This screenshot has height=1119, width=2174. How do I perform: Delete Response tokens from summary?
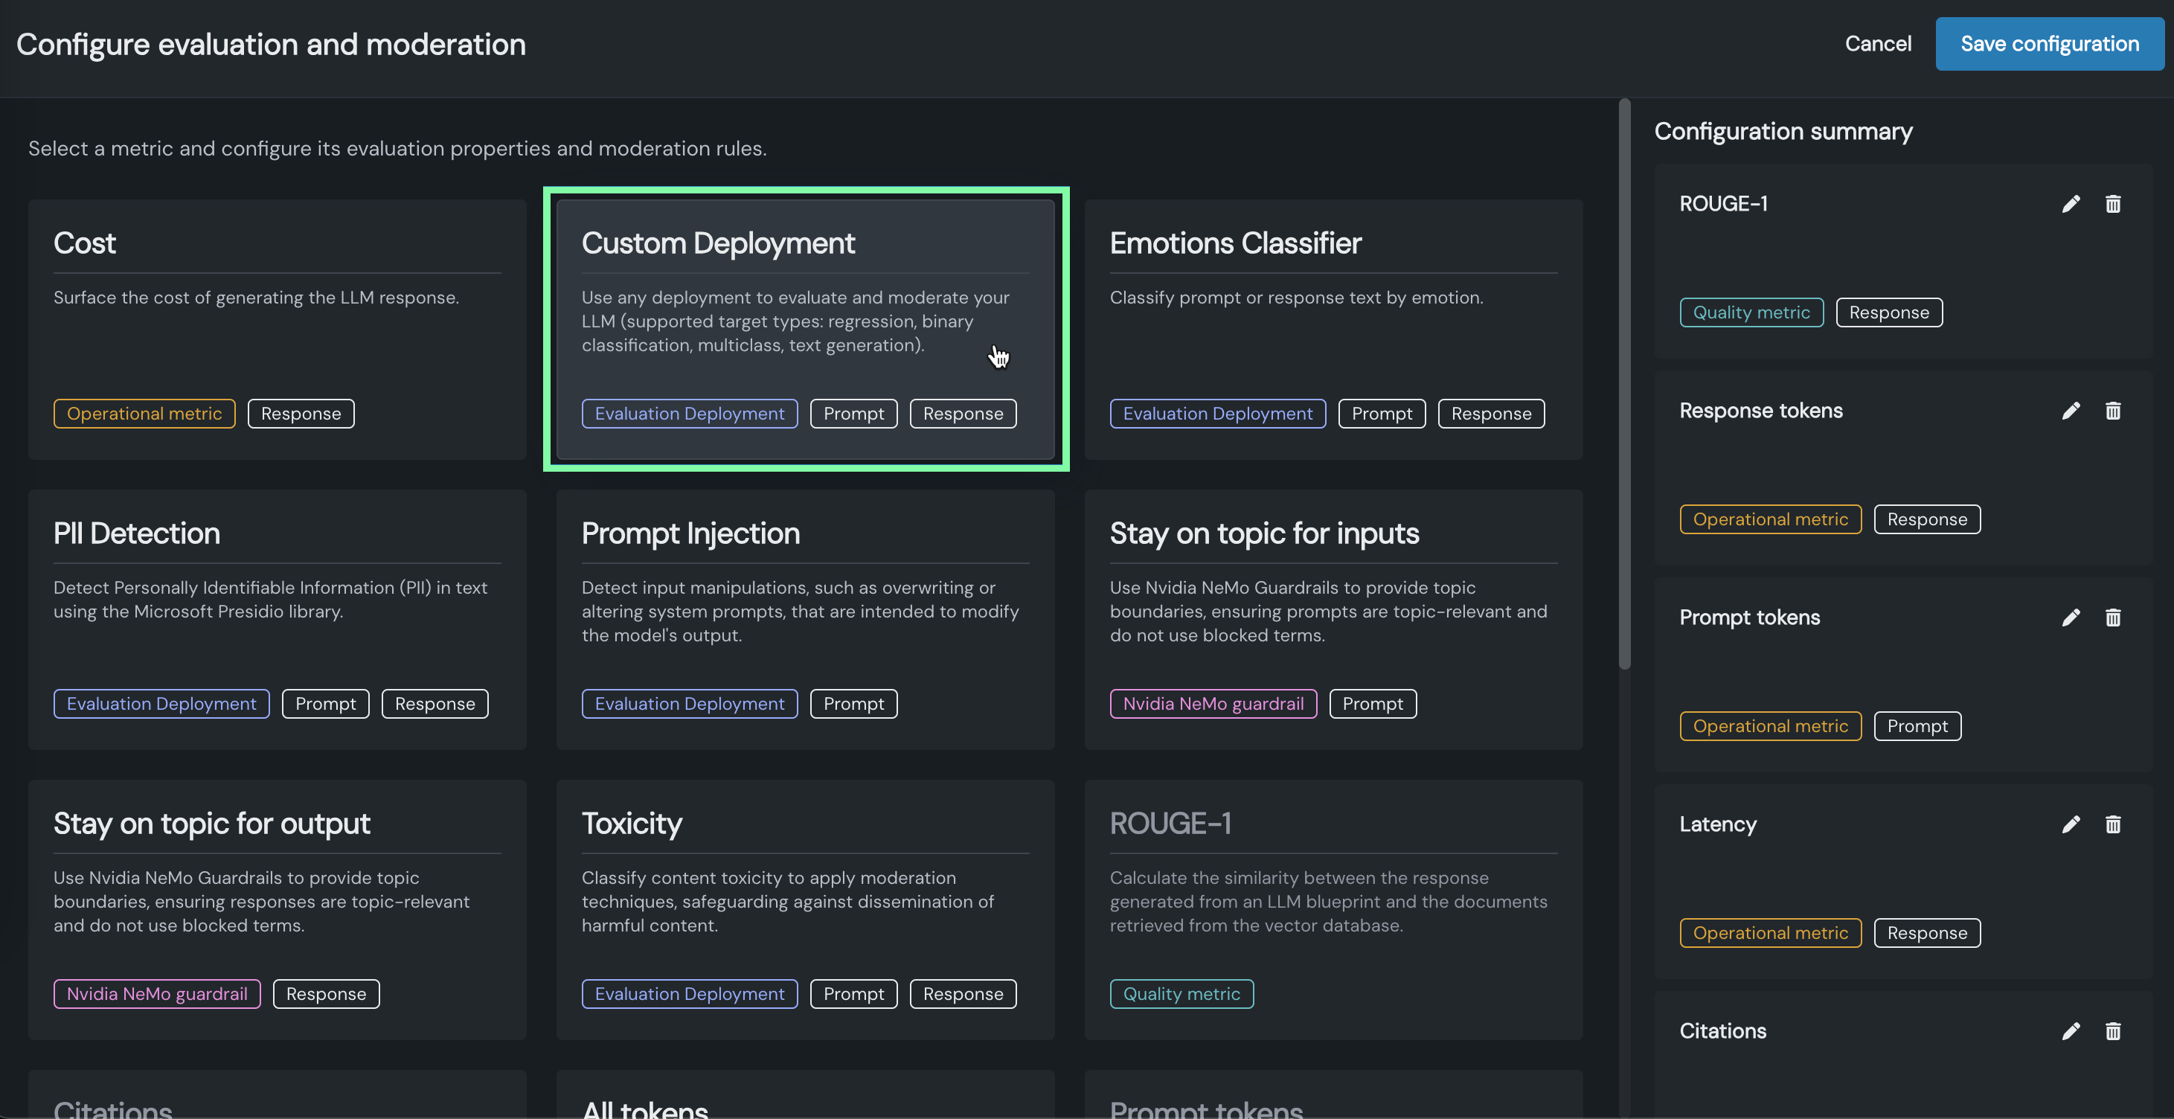pyautogui.click(x=2112, y=411)
